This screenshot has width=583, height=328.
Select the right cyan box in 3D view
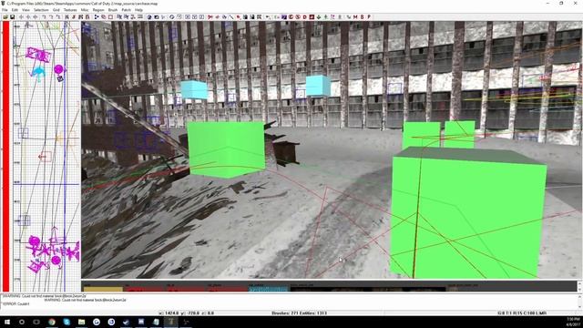coord(318,86)
